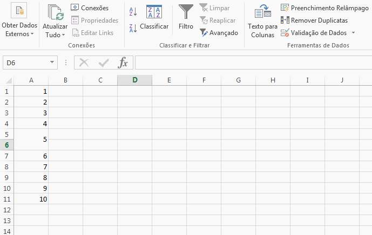Click the Validação de Dados icon

pos(285,33)
